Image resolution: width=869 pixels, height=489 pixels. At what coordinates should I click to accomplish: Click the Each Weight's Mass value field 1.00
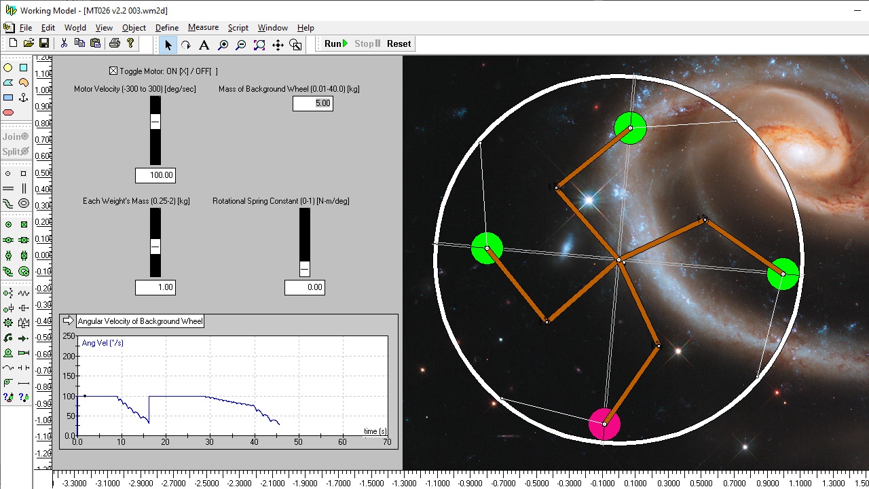pyautogui.click(x=155, y=287)
